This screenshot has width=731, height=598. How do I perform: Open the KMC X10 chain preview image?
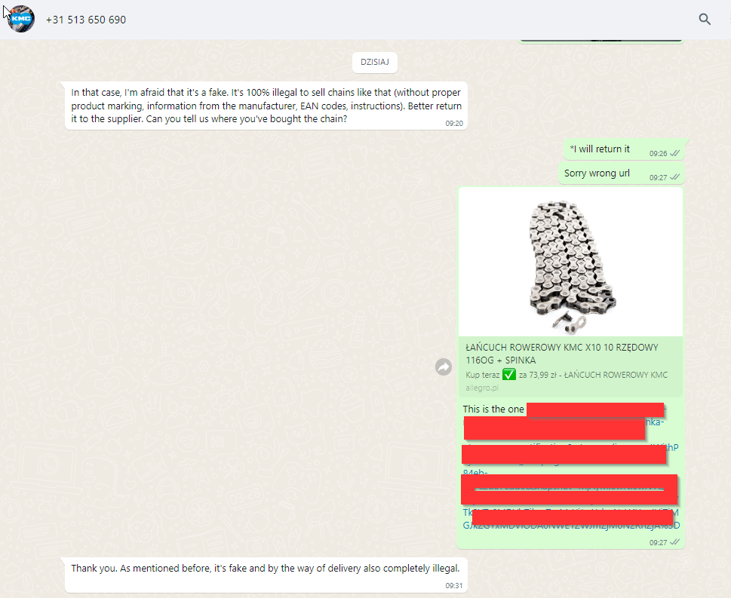570,262
